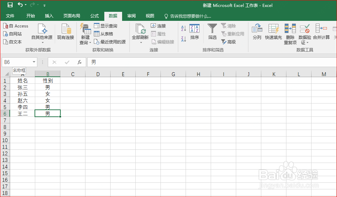Click the 男 cell in row 2
This screenshot has width=337, height=197.
point(48,87)
